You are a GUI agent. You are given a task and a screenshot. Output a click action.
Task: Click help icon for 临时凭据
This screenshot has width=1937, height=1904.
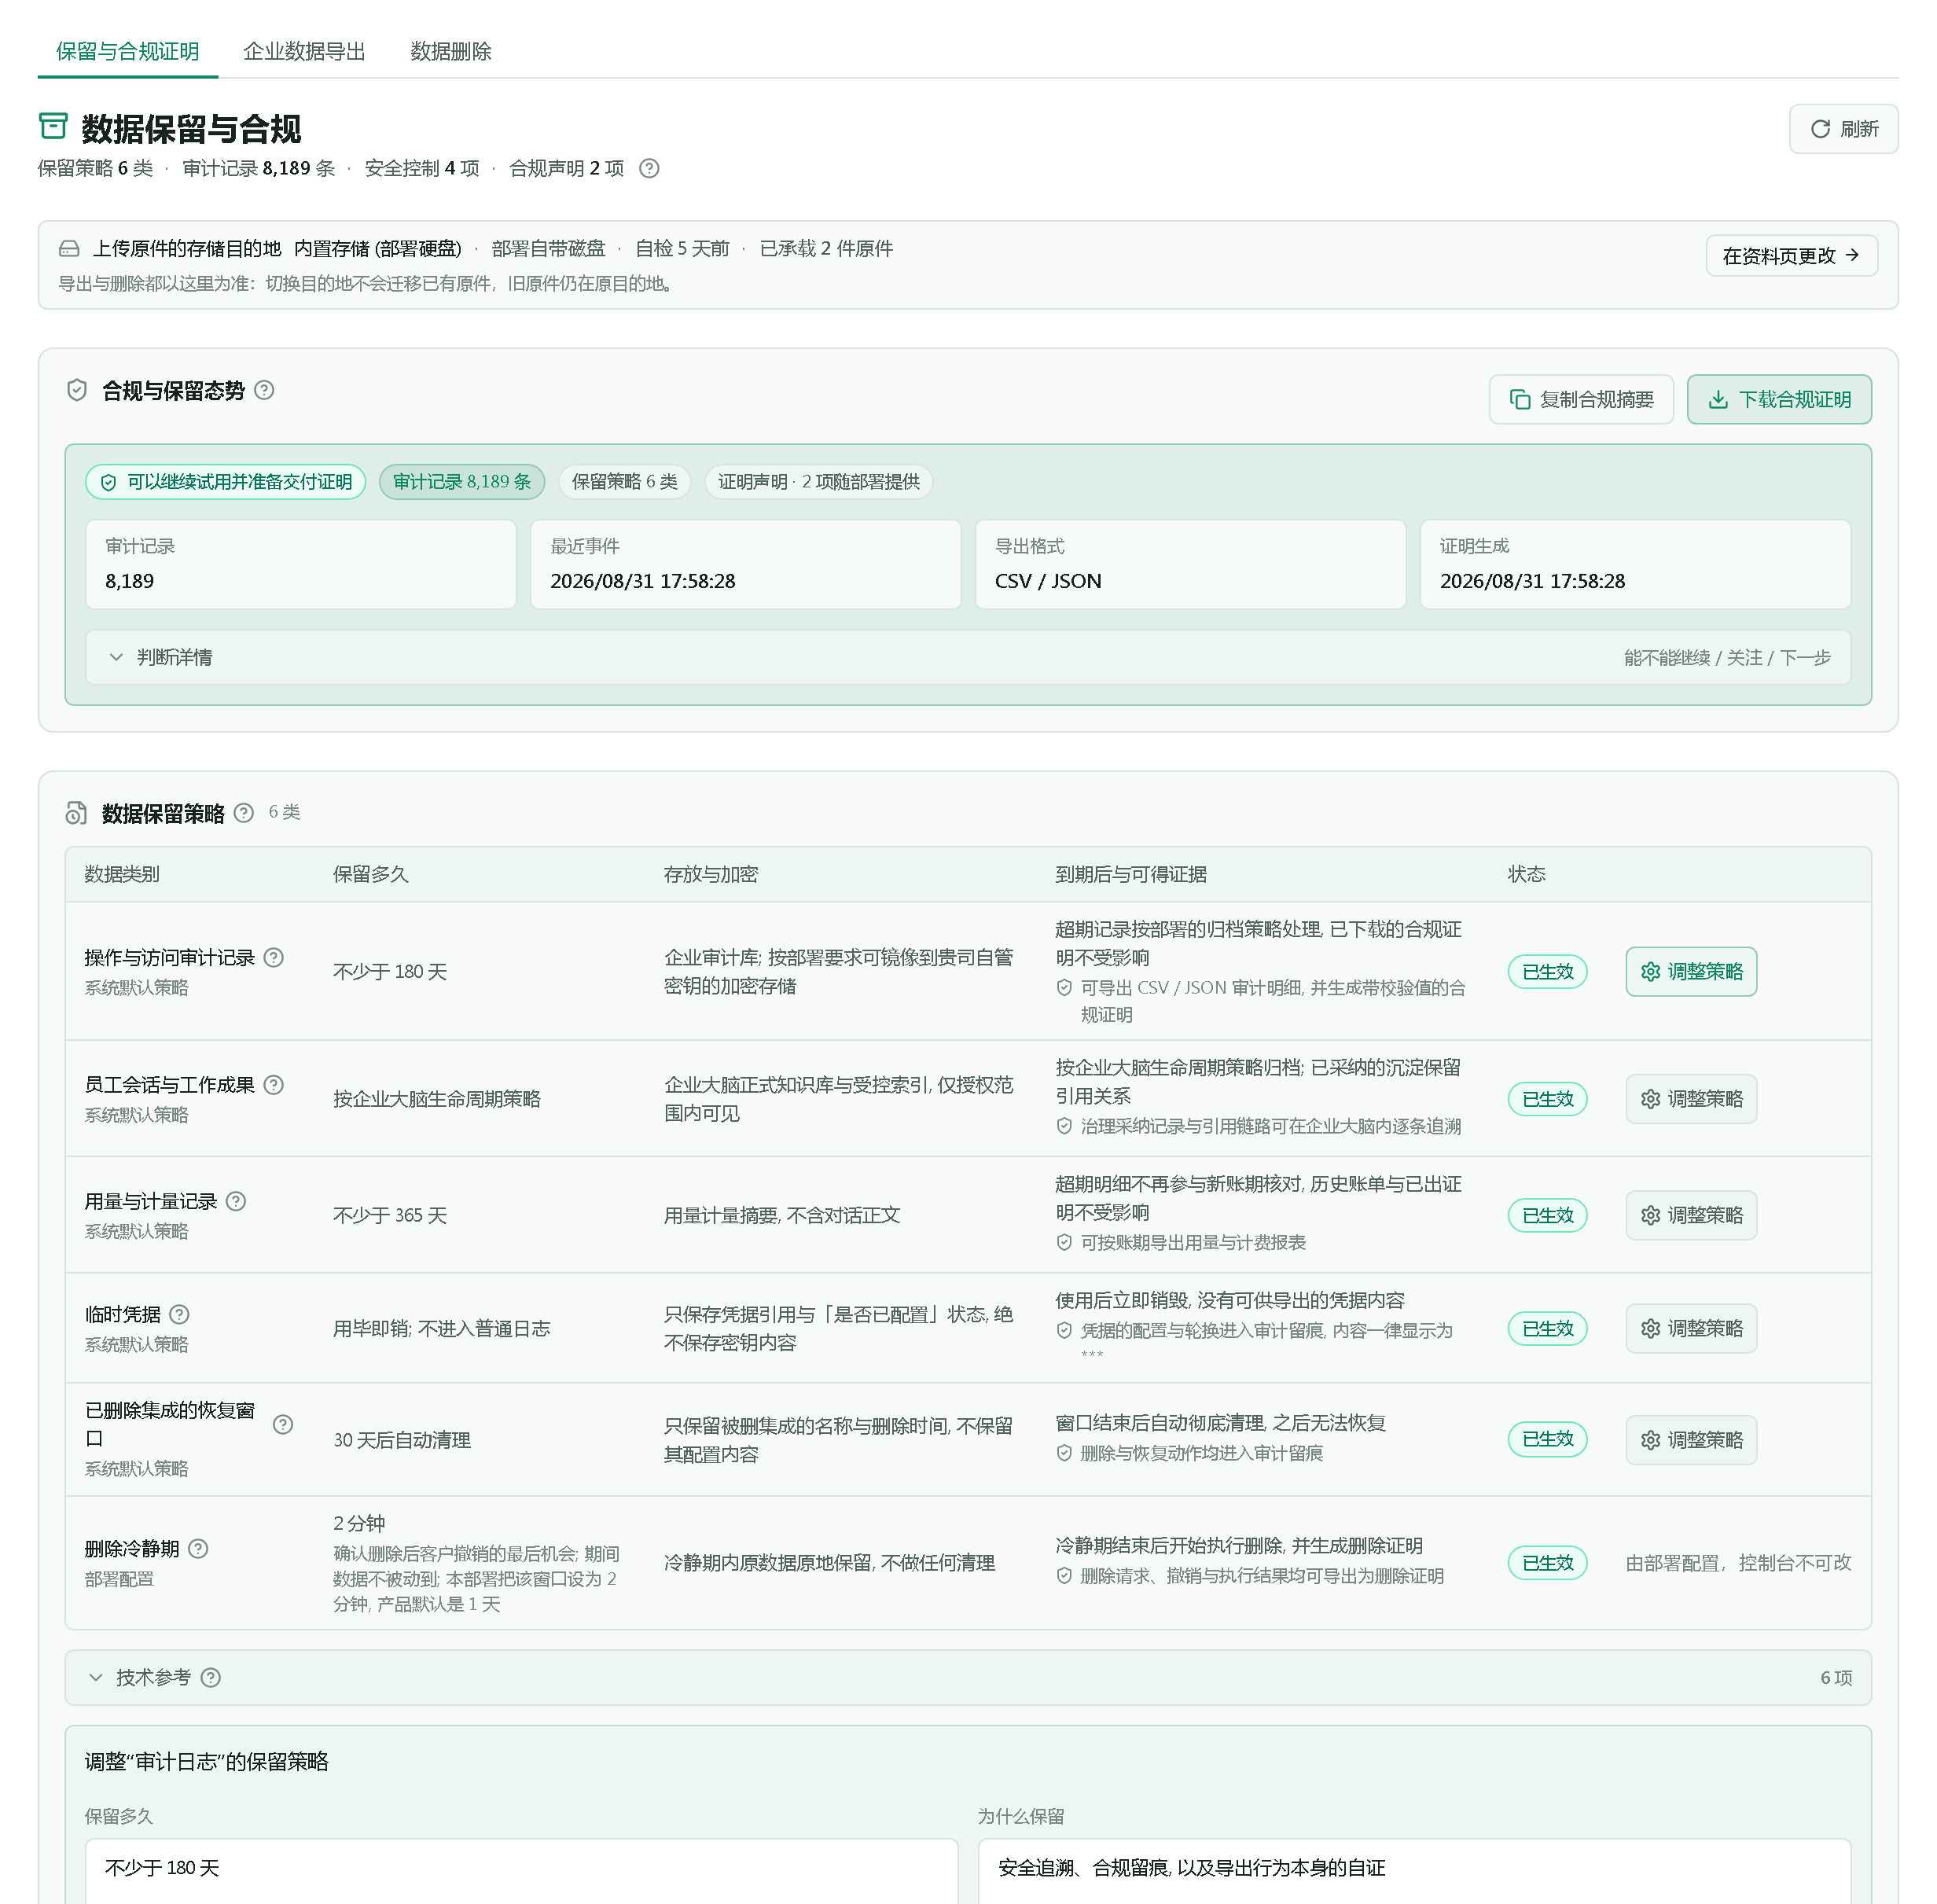coord(180,1314)
